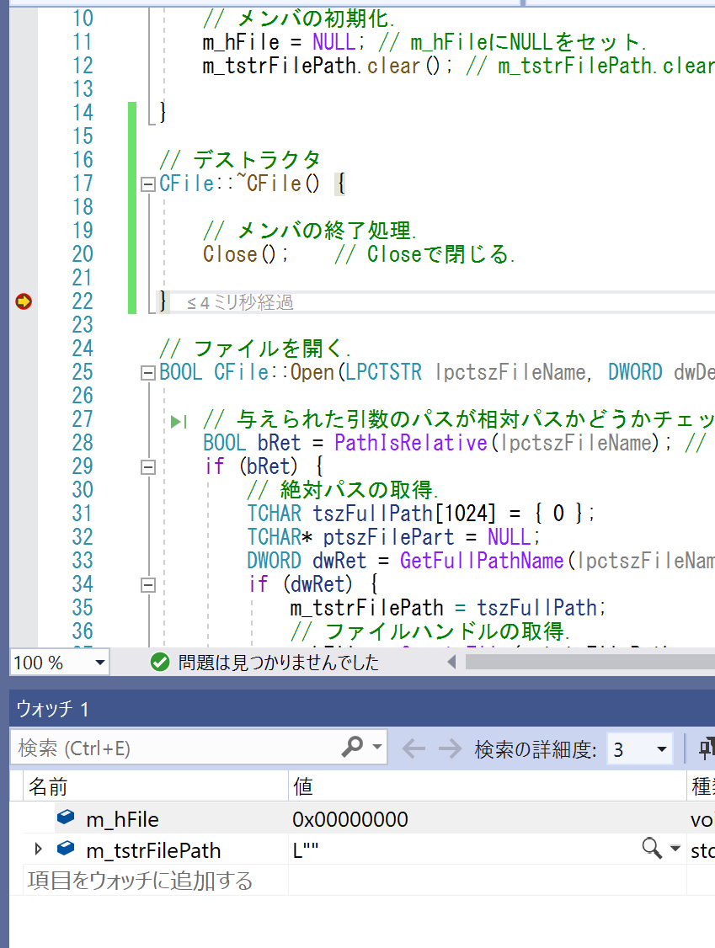Viewport: 715px width, 948px height.
Task: Expand the m_tstrFilePath watch entry
Action: (x=38, y=849)
